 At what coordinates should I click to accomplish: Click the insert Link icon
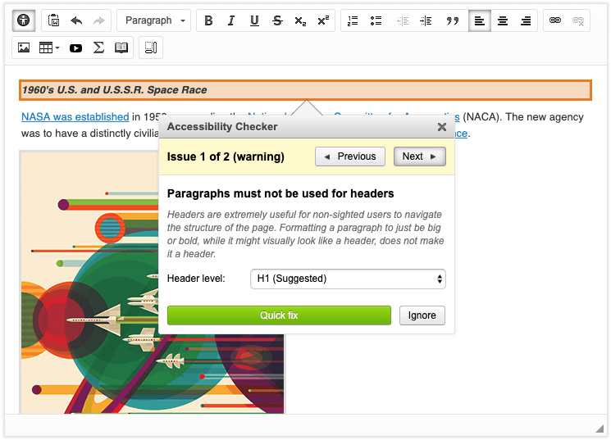(555, 20)
